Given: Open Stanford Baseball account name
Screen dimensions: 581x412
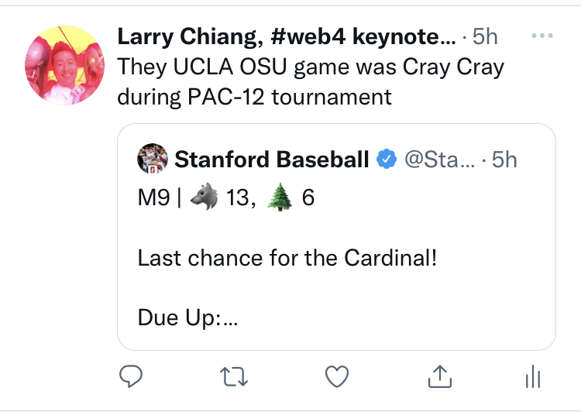Looking at the screenshot, I should 272,160.
